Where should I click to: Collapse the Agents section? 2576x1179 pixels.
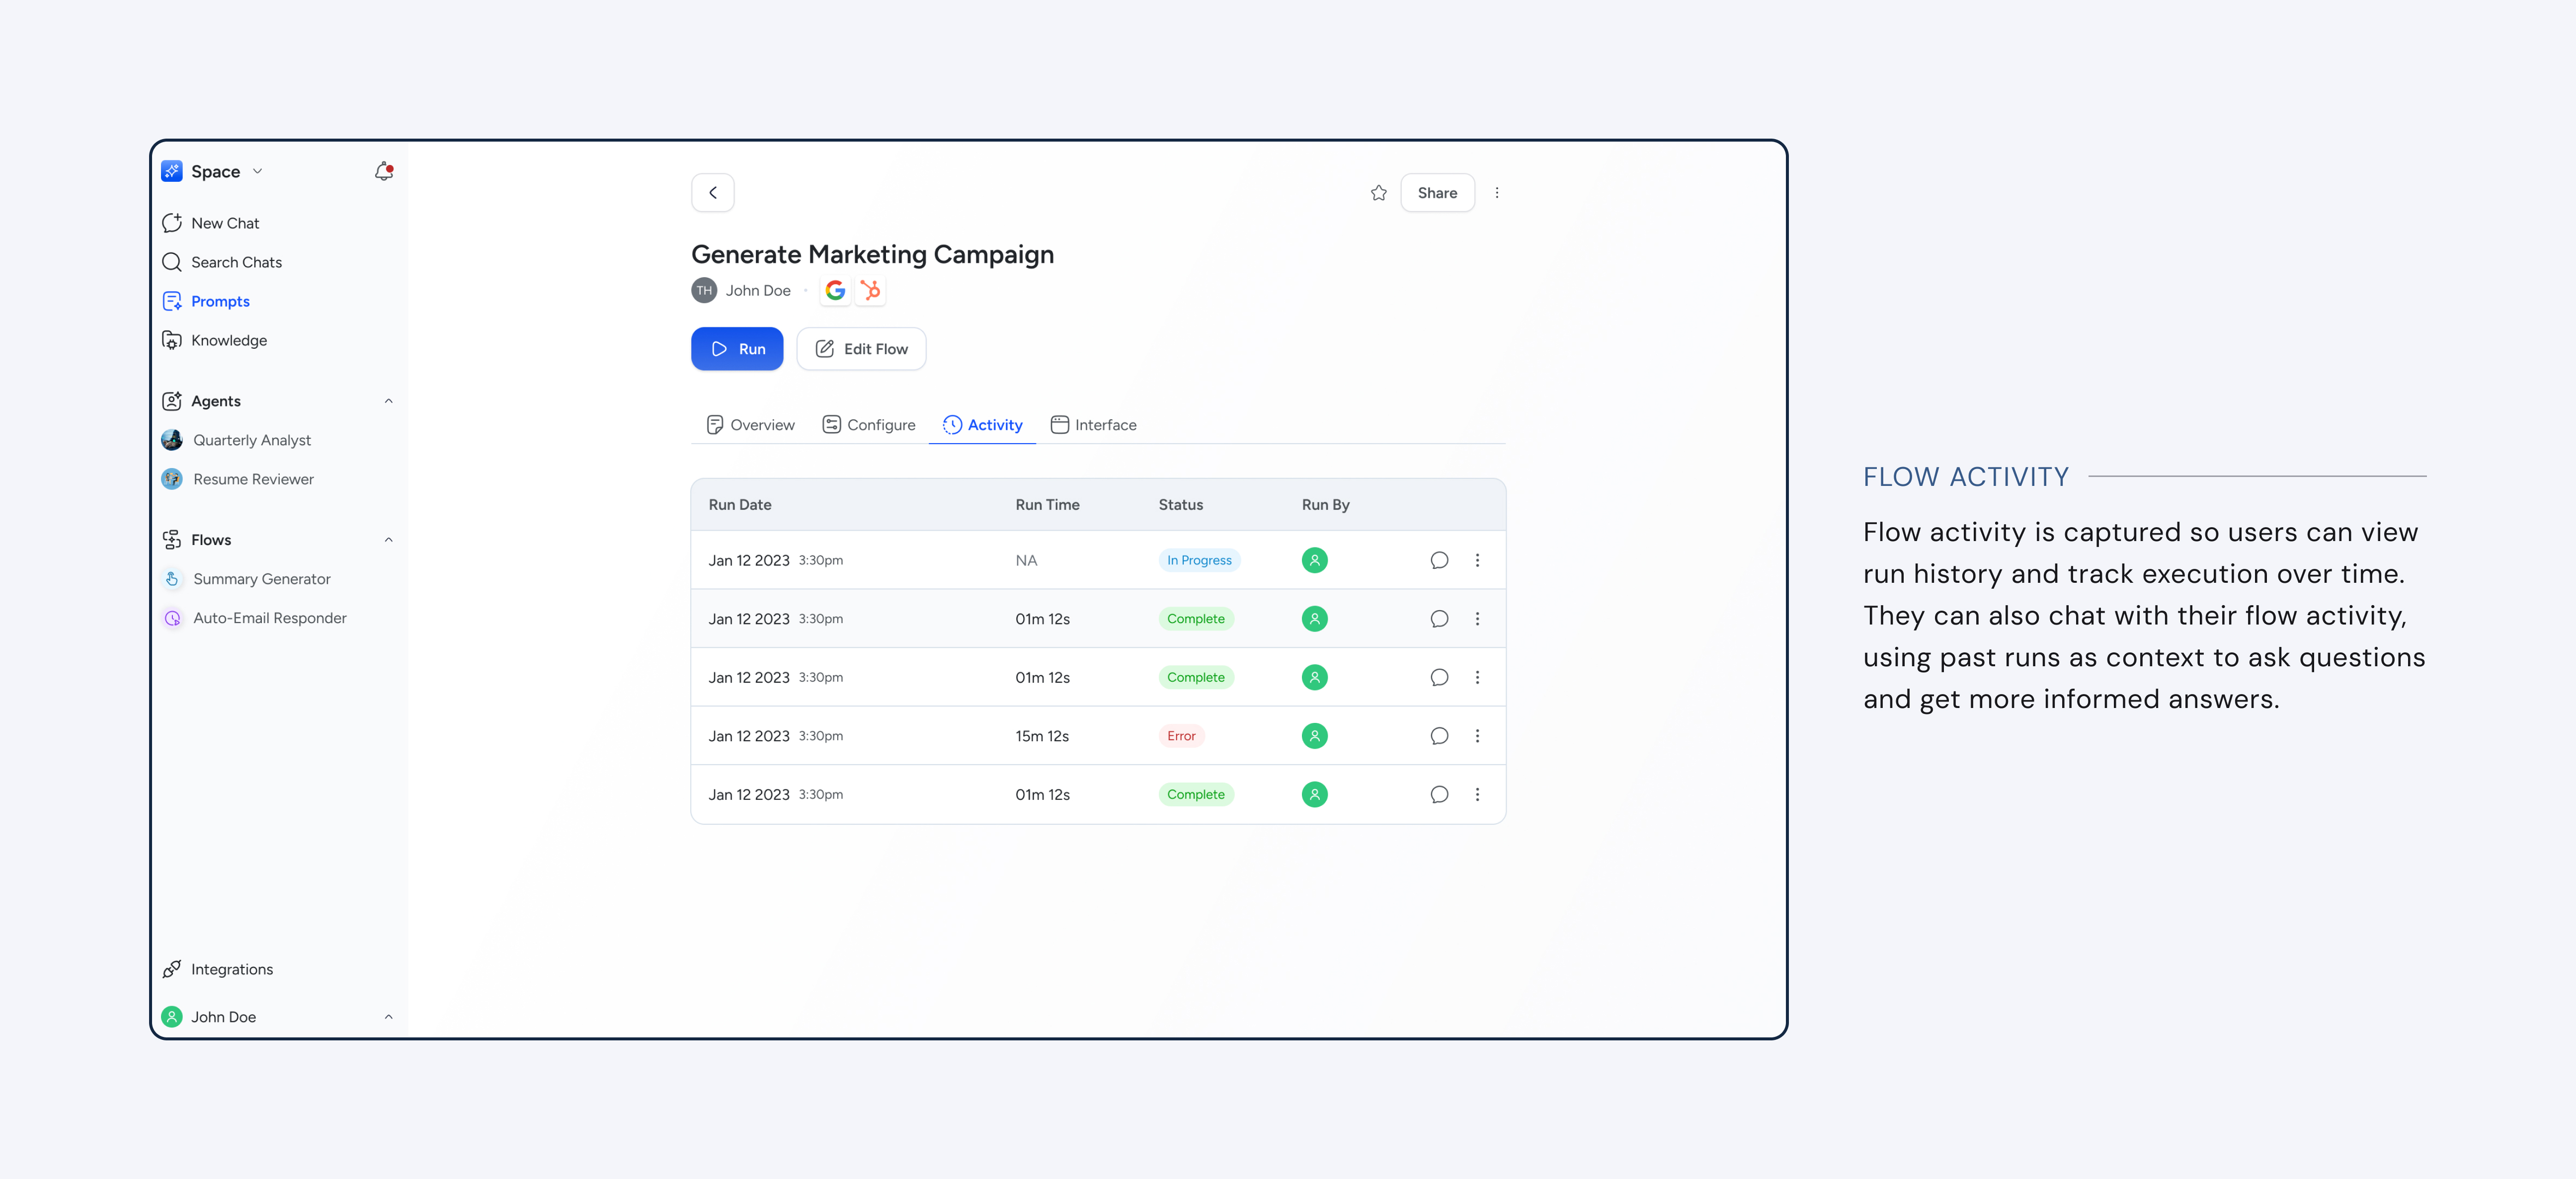pos(389,401)
